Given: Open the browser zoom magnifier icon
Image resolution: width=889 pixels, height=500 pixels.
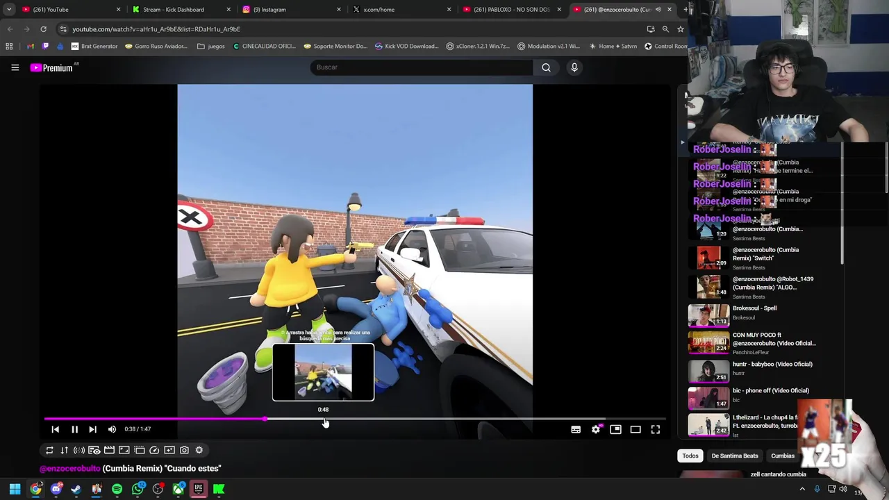Looking at the screenshot, I should pos(665,29).
